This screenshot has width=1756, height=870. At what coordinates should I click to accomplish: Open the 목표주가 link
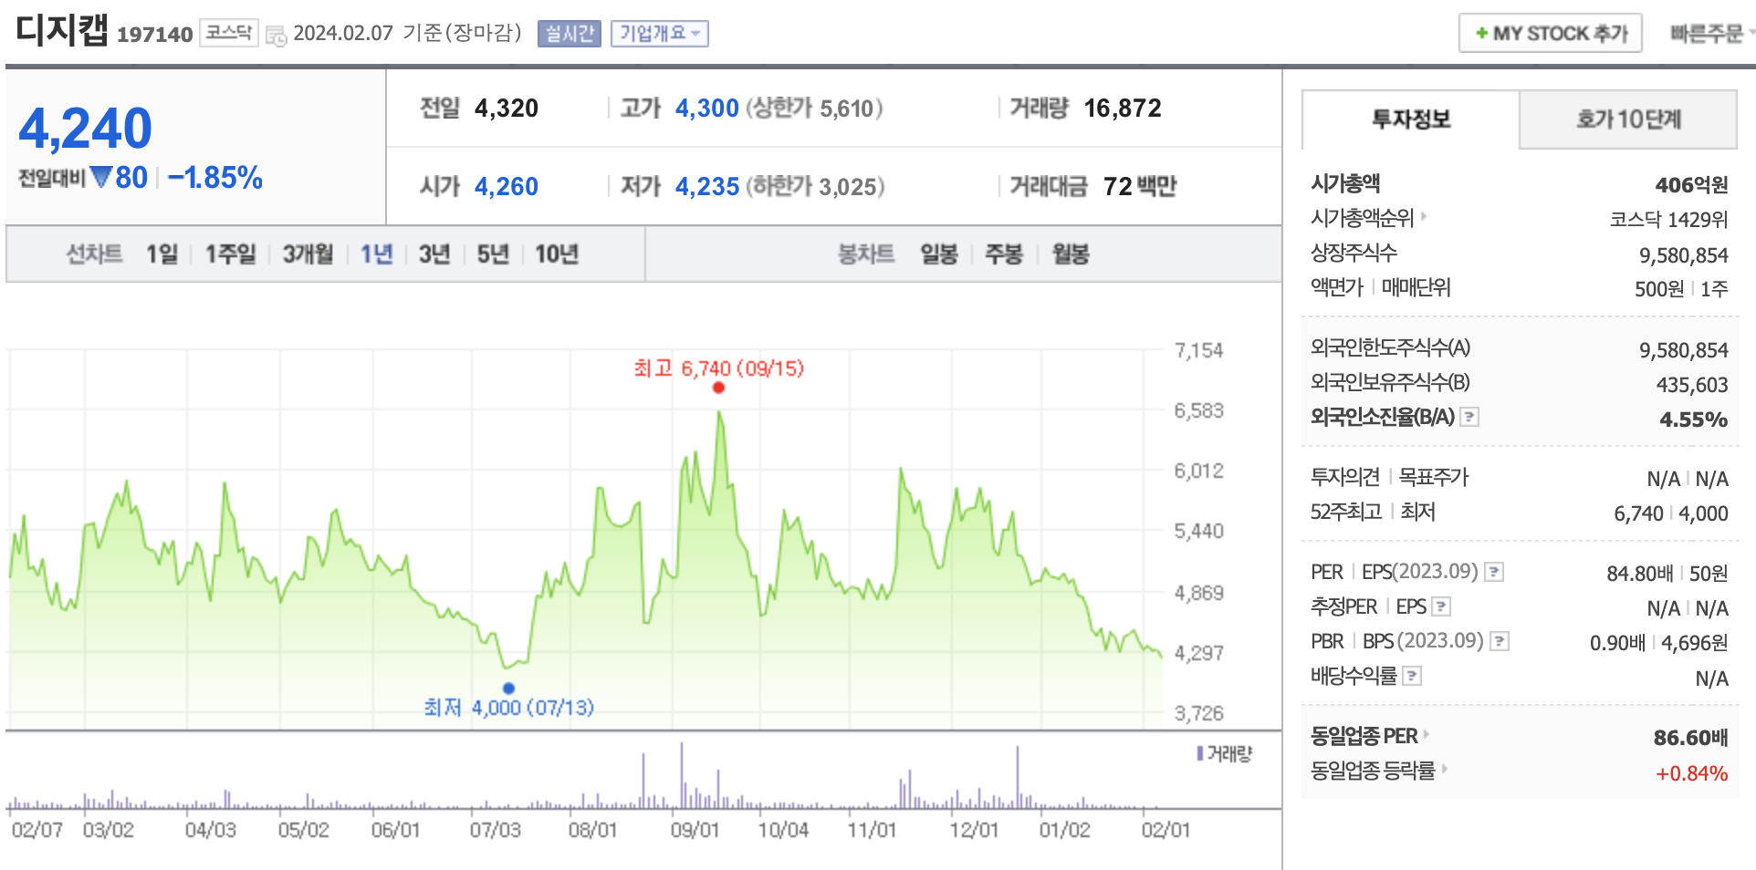[1434, 476]
